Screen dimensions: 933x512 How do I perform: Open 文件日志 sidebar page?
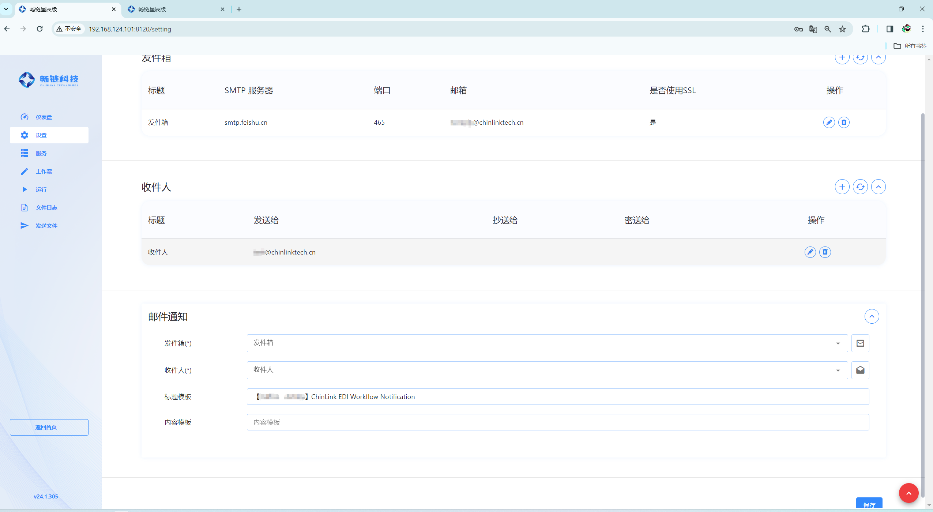pos(46,208)
